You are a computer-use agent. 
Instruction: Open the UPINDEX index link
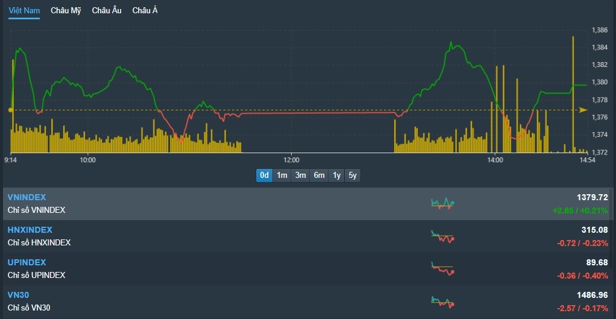click(x=27, y=262)
